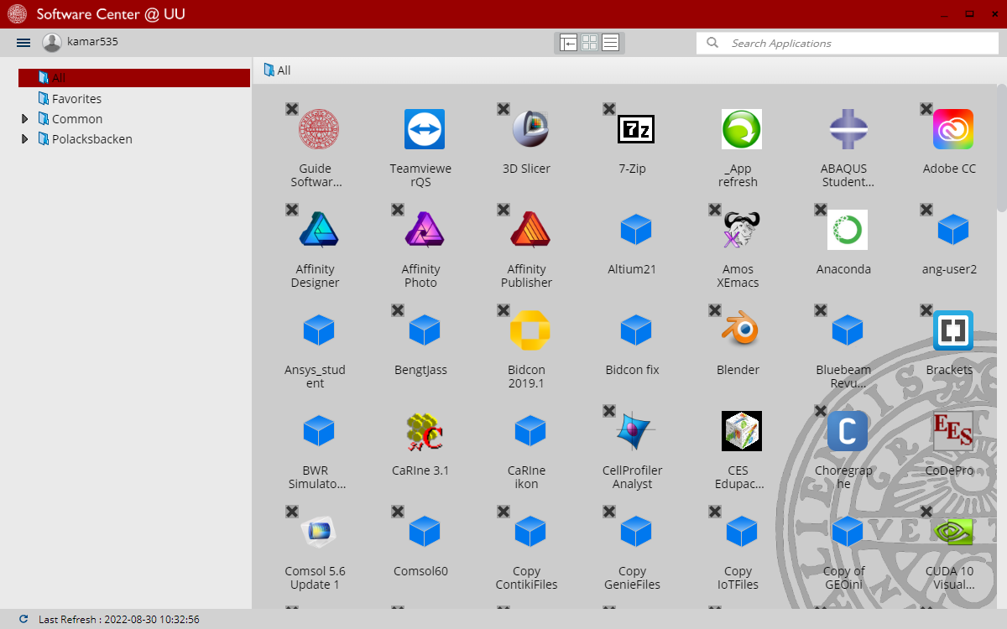
Task: Toggle the X mark on Anaconda
Action: click(x=821, y=210)
